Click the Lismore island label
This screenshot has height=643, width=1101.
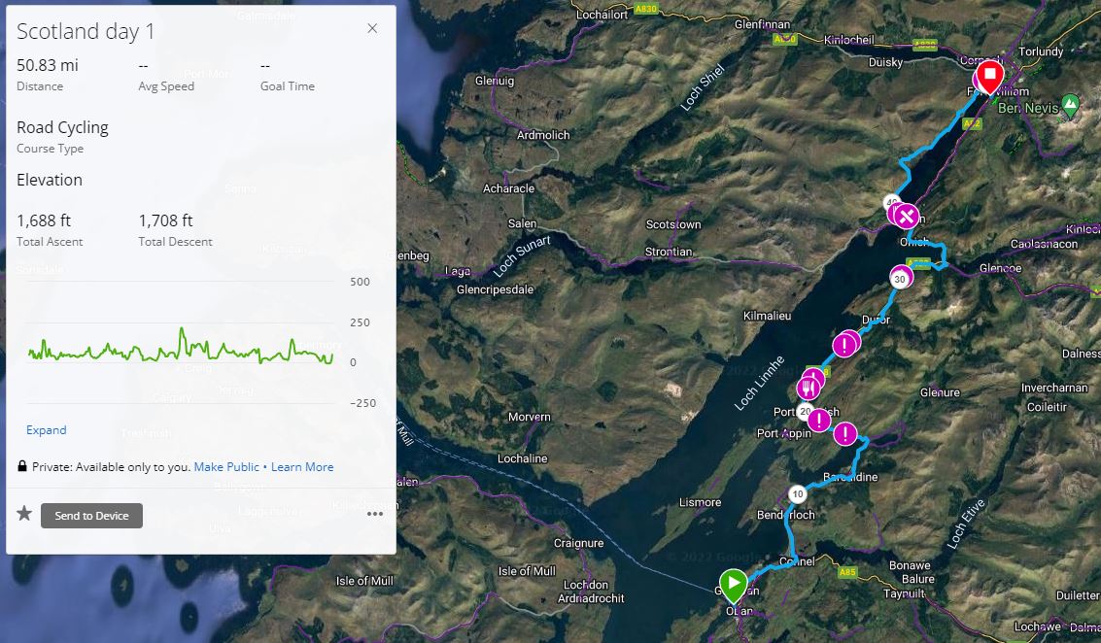tap(700, 502)
